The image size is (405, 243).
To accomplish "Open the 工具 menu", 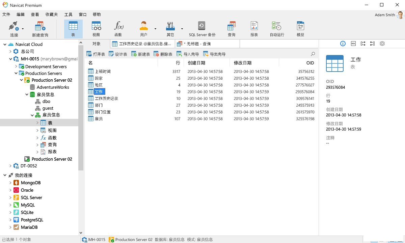I will click(x=68, y=15).
